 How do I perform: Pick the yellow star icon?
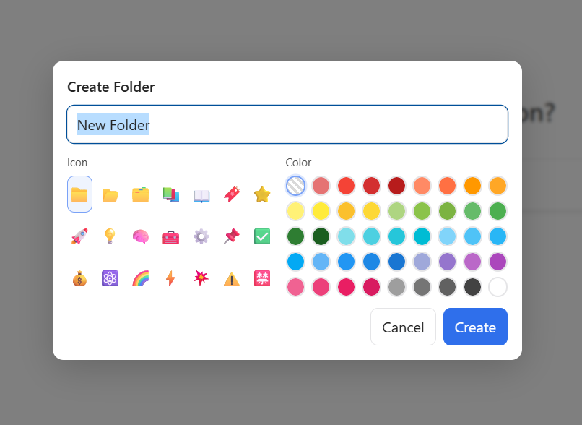261,194
